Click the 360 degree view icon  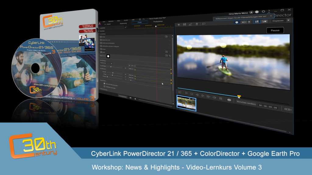[x=229, y=100]
